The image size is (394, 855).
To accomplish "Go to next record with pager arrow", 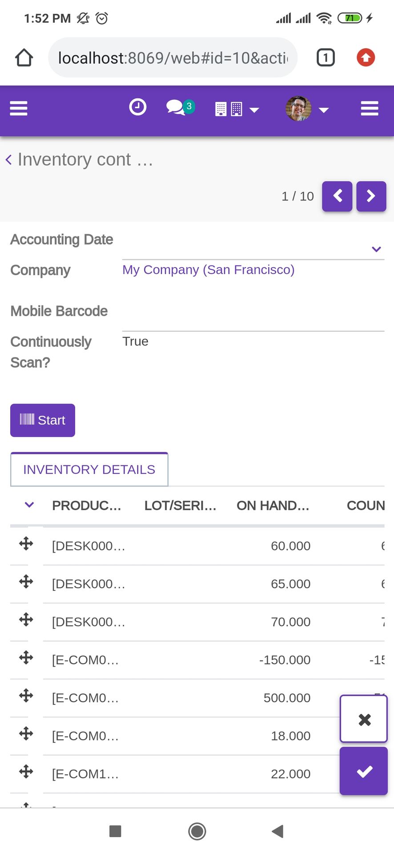I will click(x=371, y=196).
